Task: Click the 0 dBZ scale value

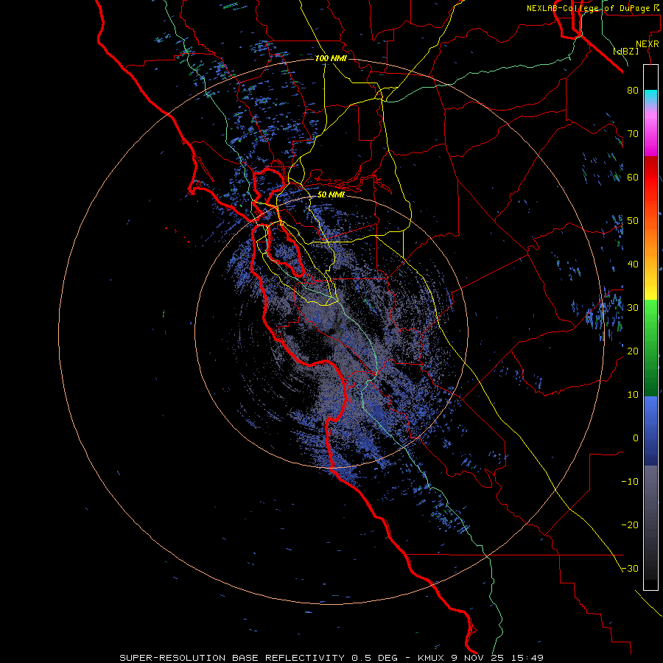Action: coord(636,438)
